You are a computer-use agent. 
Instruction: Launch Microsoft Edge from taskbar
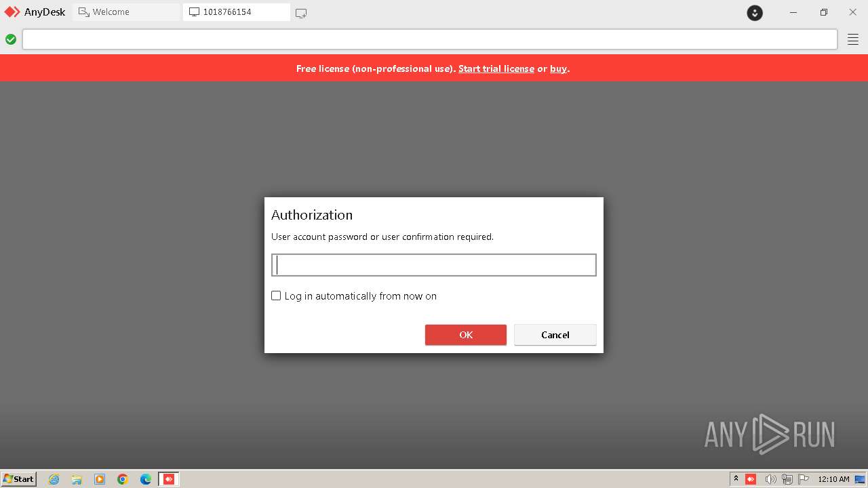pyautogui.click(x=146, y=479)
